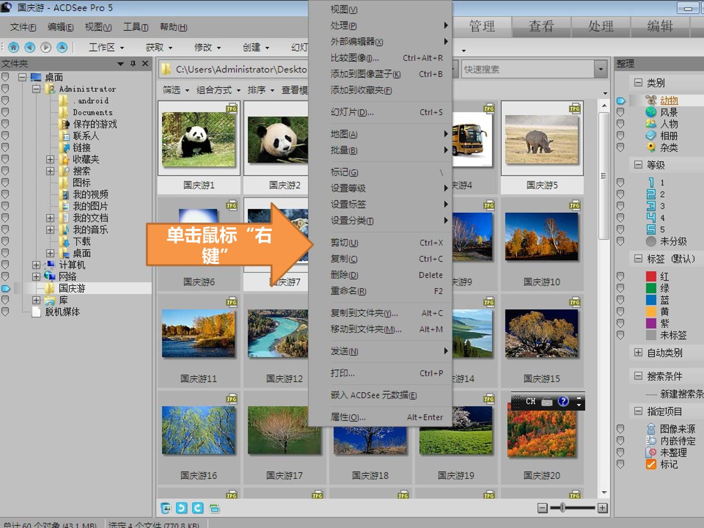The width and height of the screenshot is (704, 528).
Task: Switch to the 查看 mode tab
Action: pos(542,26)
